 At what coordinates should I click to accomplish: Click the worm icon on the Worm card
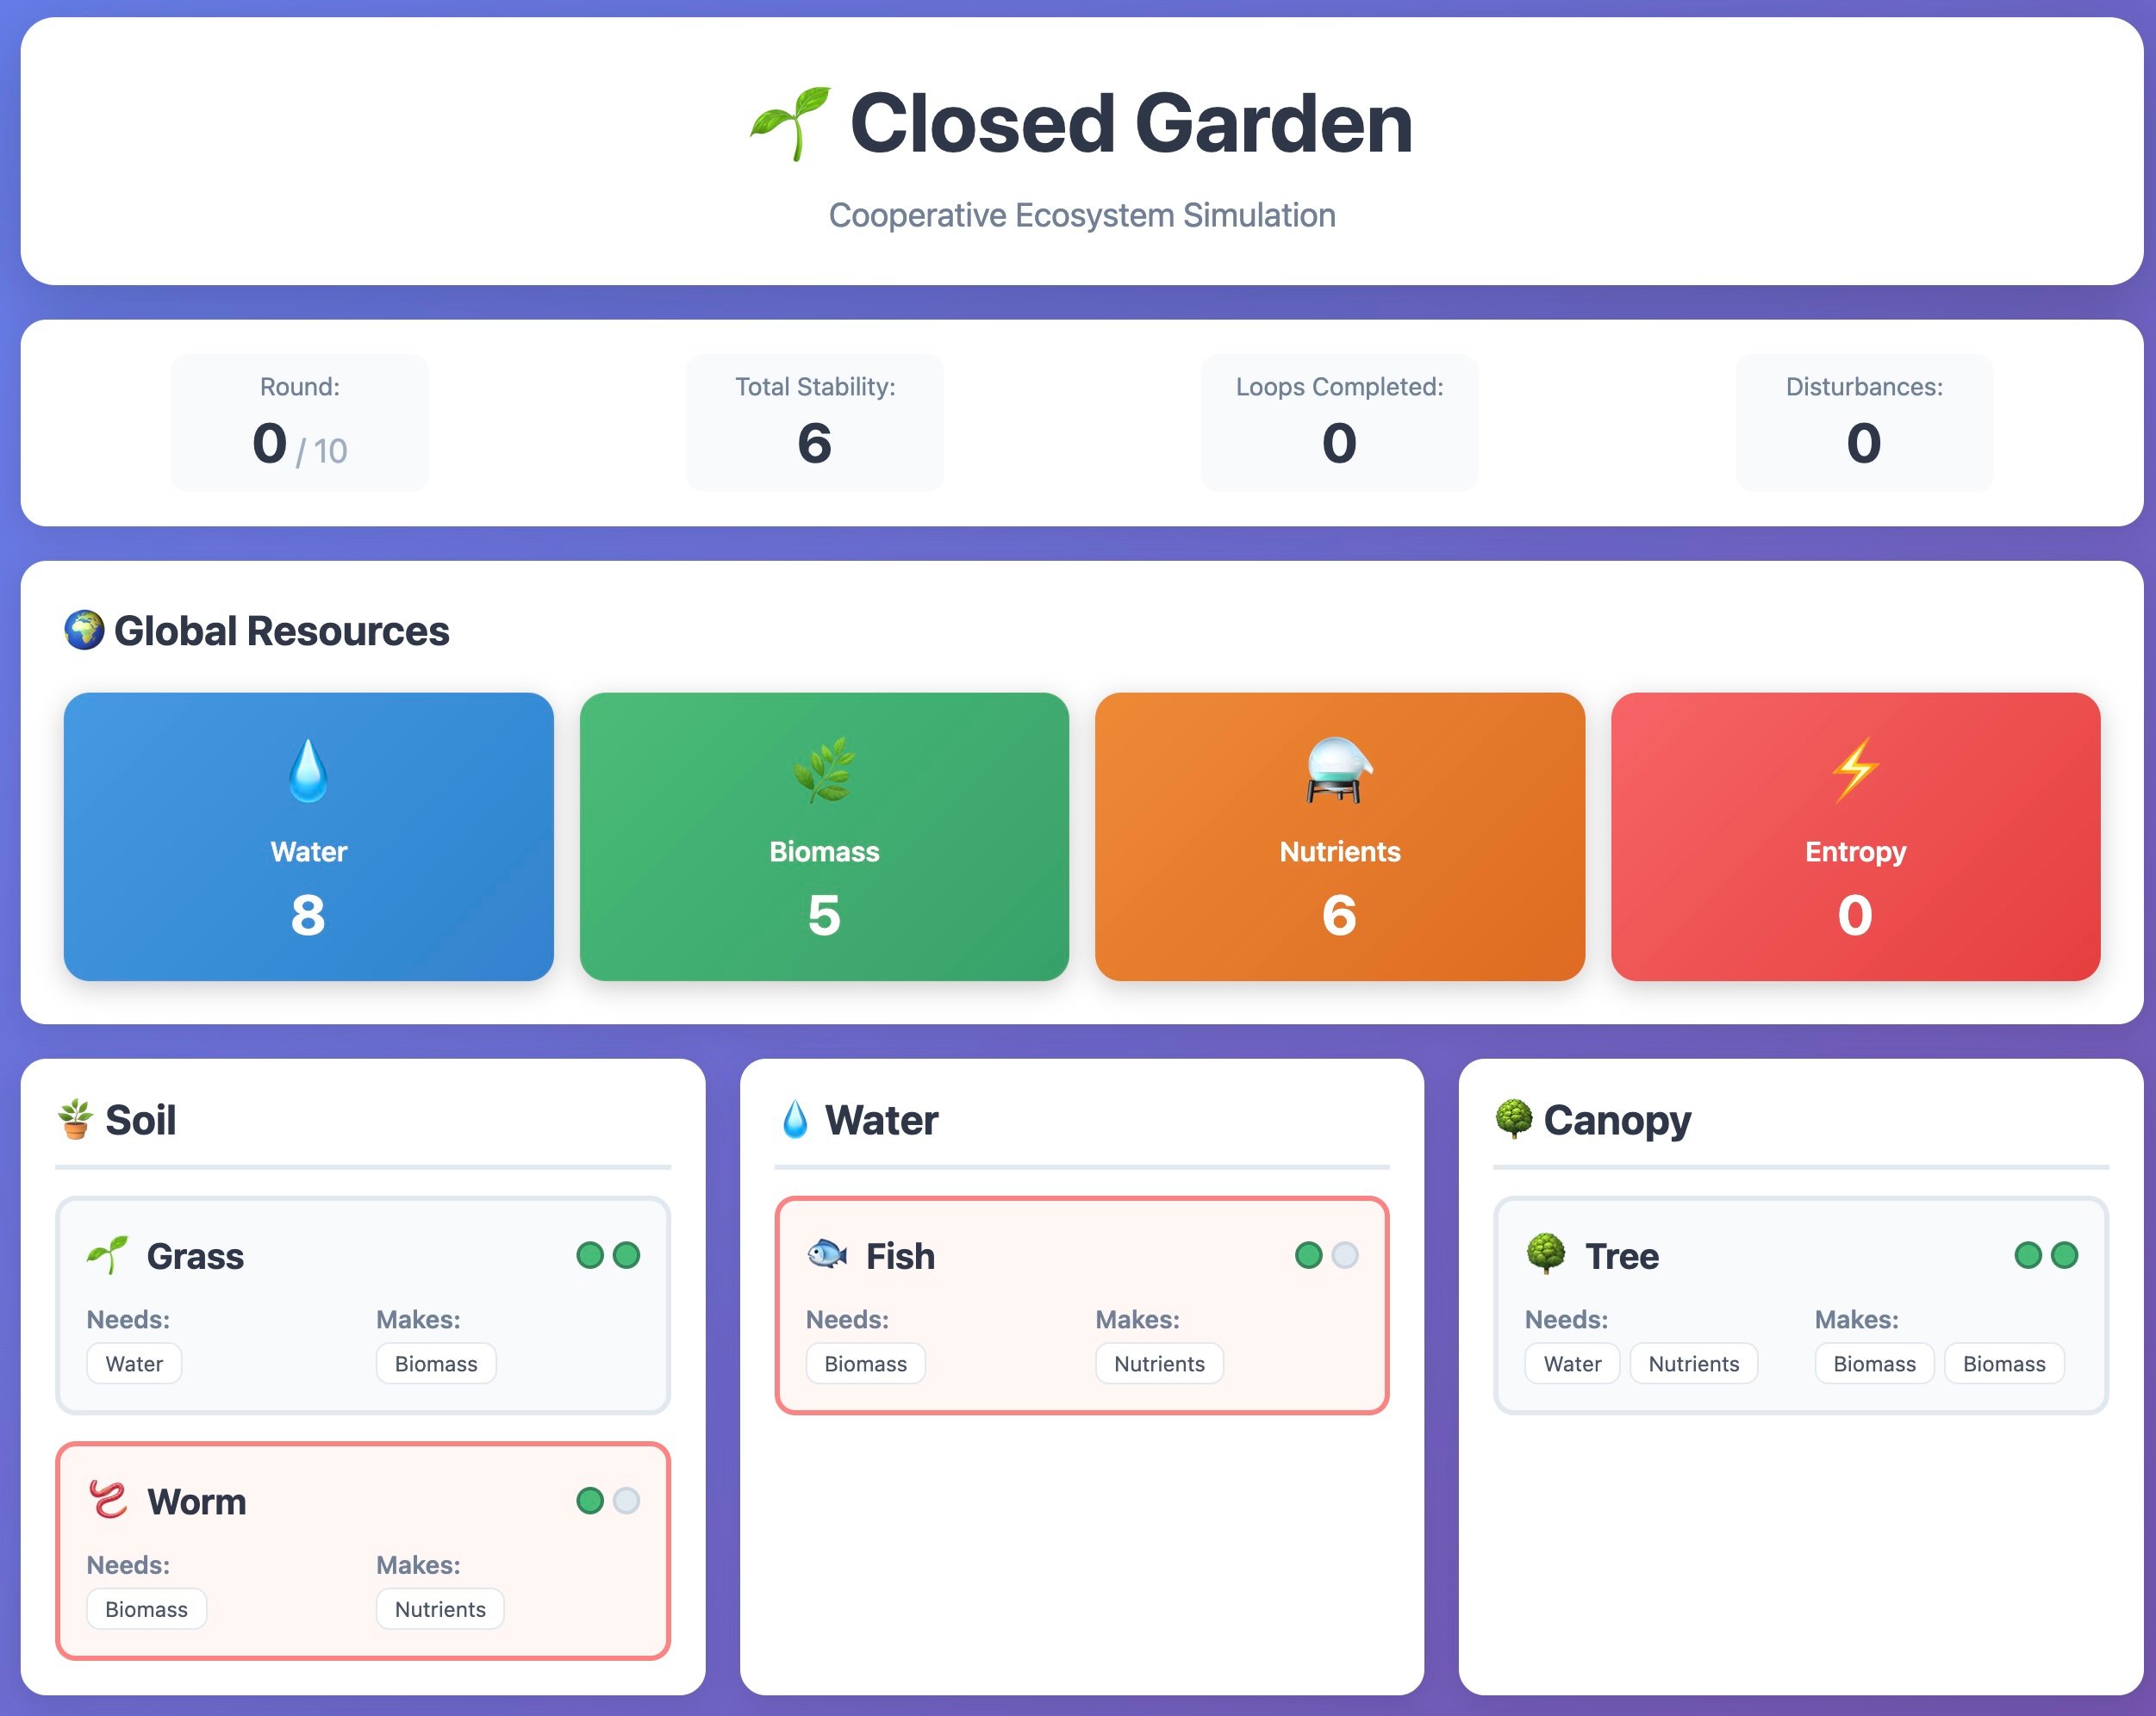click(x=109, y=1500)
